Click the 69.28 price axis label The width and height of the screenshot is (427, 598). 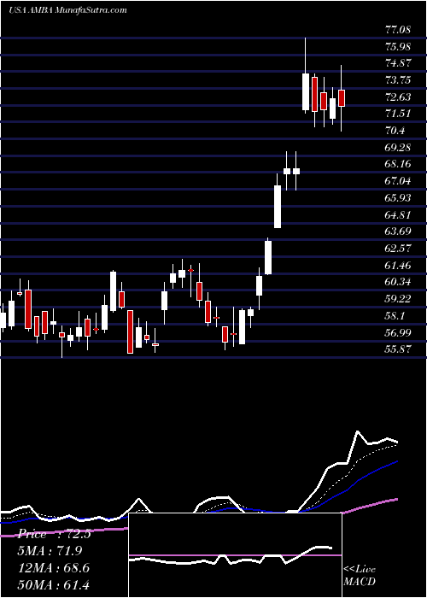click(399, 147)
